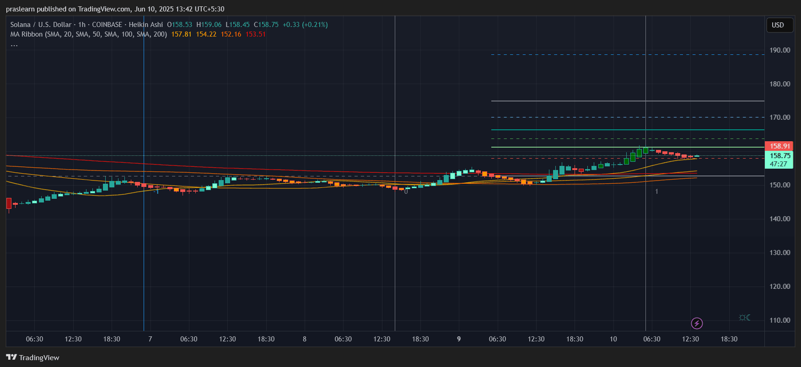
Task: Click the green 158.75 current price label
Action: tap(779, 156)
